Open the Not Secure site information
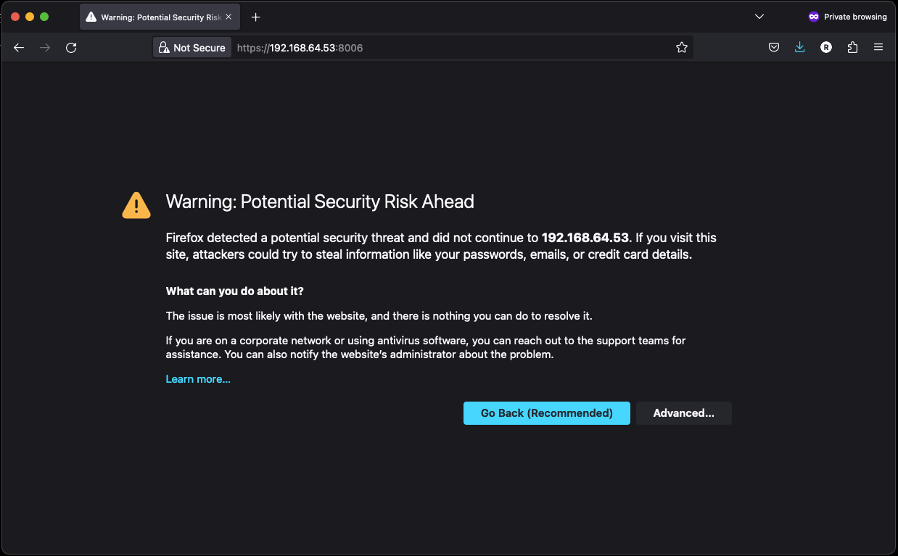This screenshot has height=556, width=898. [x=192, y=48]
